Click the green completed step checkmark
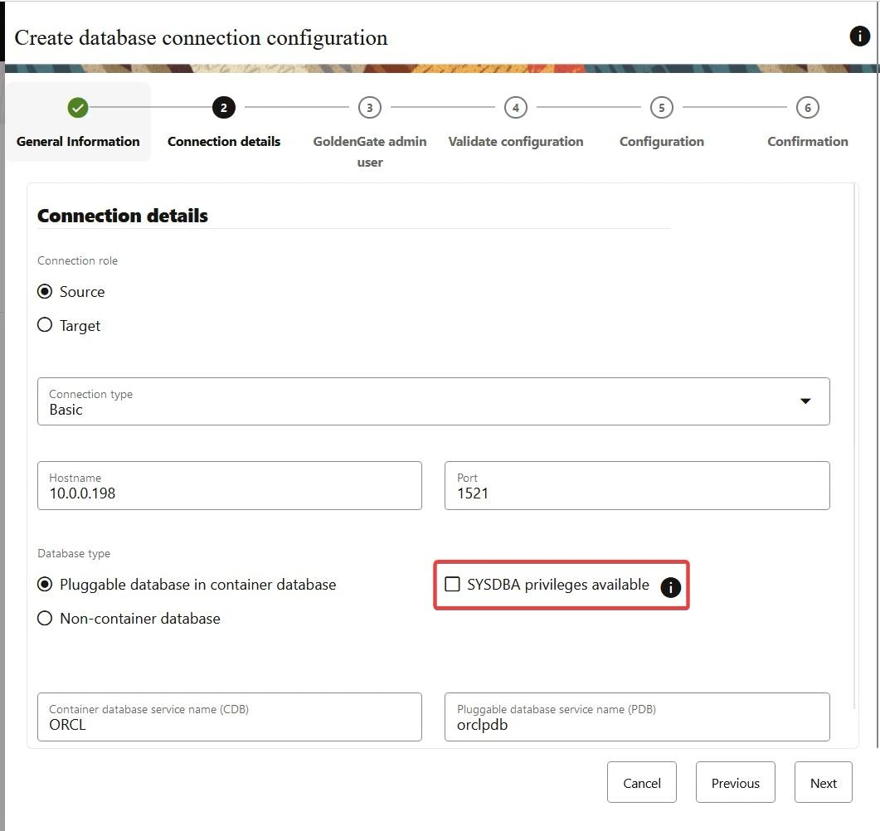Image resolution: width=880 pixels, height=831 pixels. coord(78,108)
